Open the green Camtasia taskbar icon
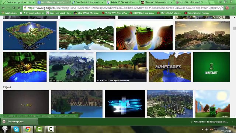 point(39,129)
